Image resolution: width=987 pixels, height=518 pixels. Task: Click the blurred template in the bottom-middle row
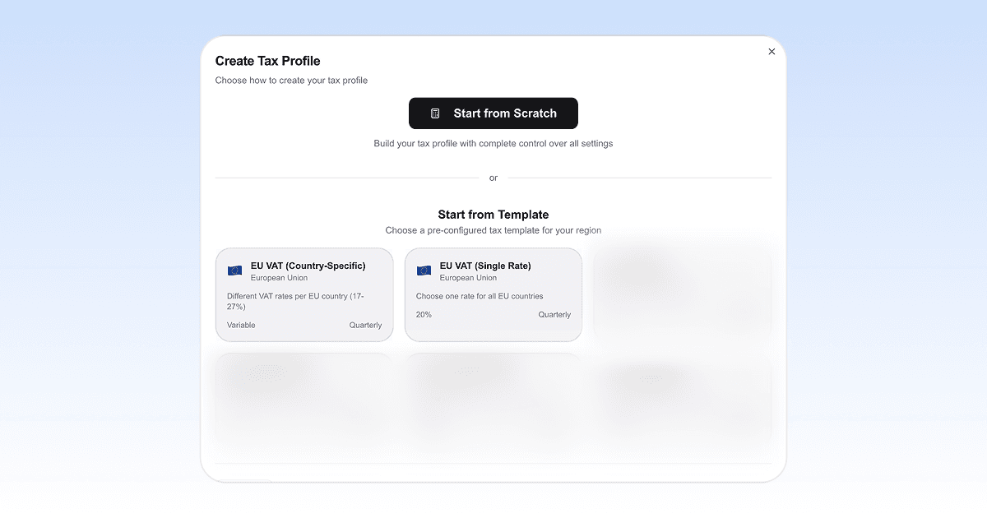coord(493,403)
